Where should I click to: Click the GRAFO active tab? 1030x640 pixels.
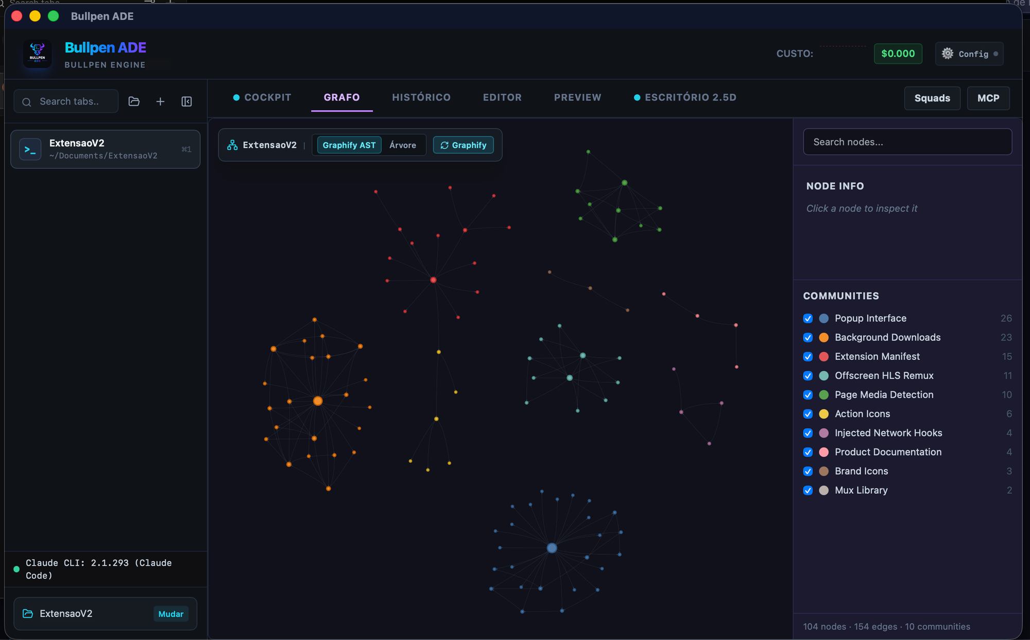point(341,97)
